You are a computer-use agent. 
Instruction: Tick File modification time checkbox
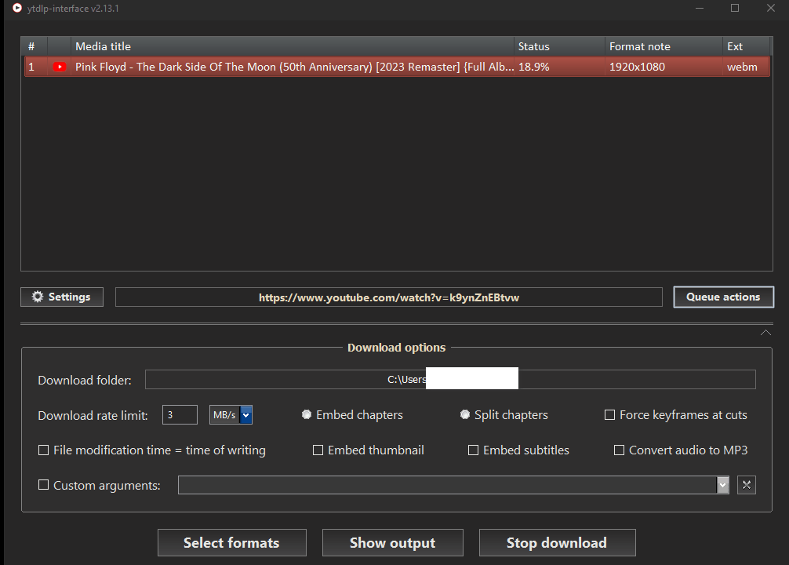44,450
